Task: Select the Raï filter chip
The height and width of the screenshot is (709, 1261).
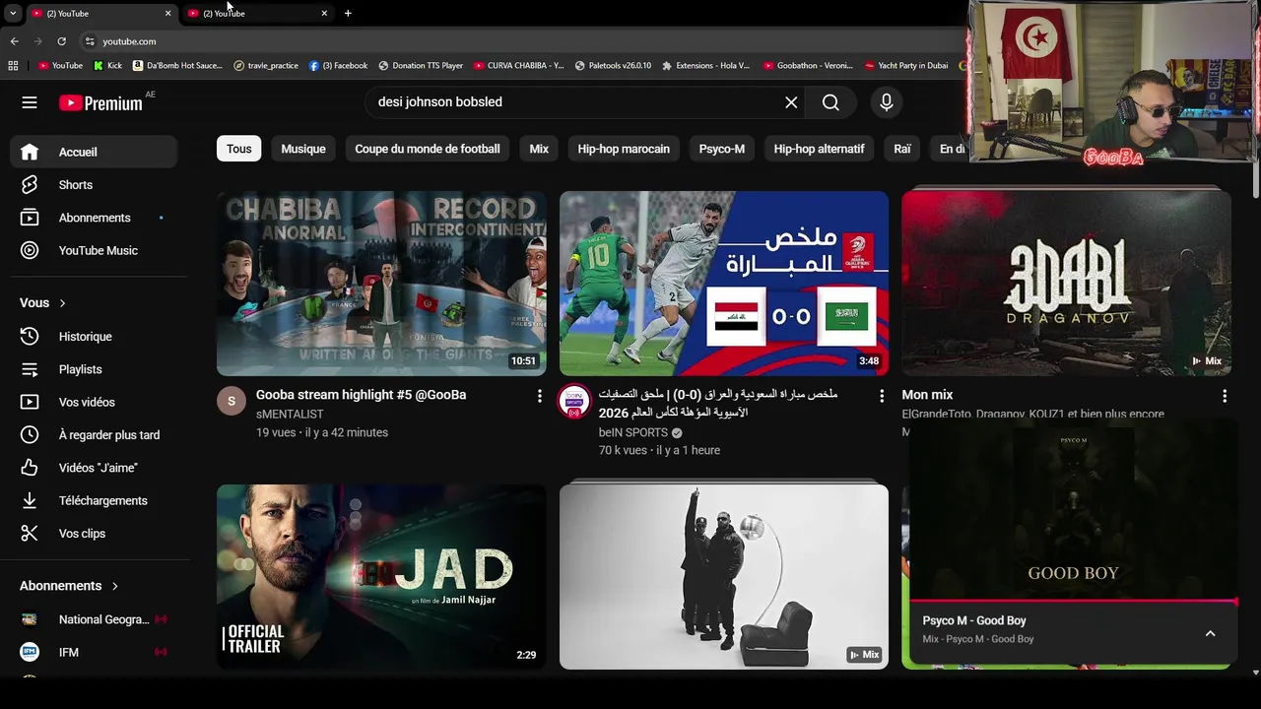Action: [902, 149]
